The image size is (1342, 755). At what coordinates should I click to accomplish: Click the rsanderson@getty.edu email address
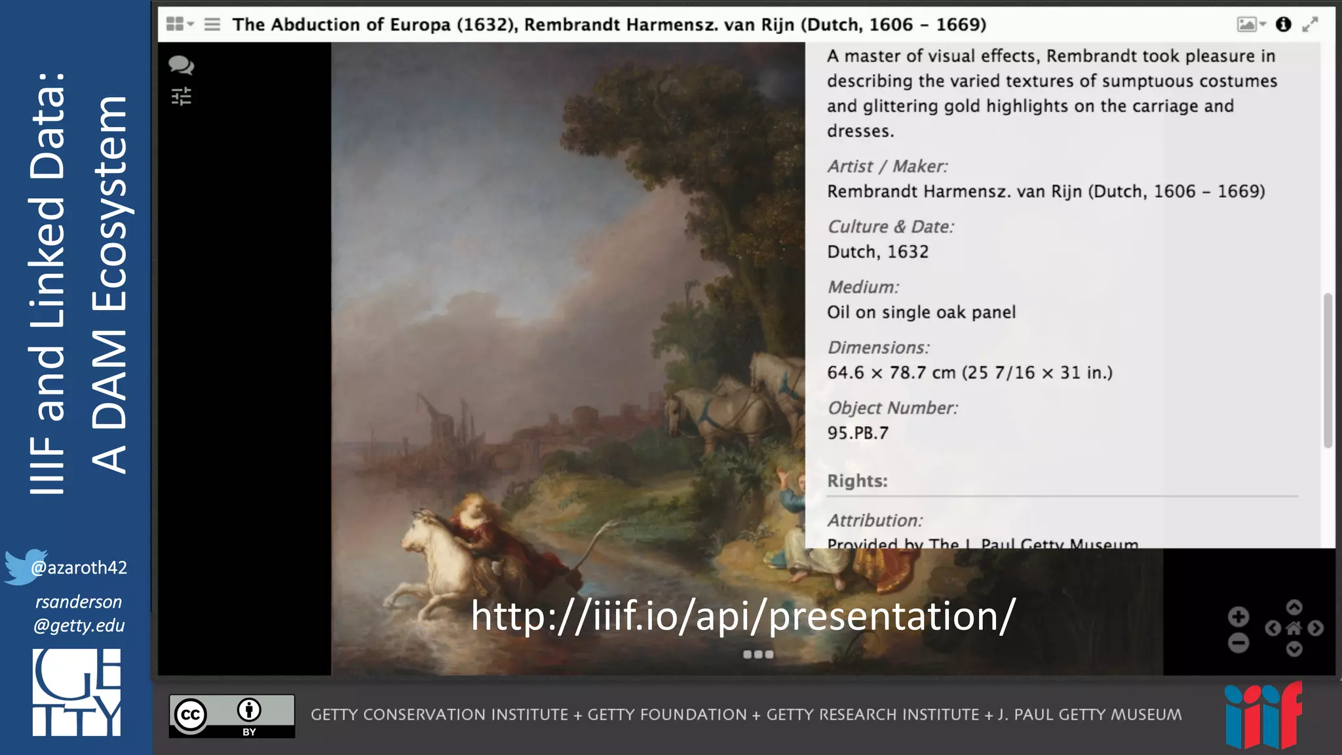click(x=79, y=613)
